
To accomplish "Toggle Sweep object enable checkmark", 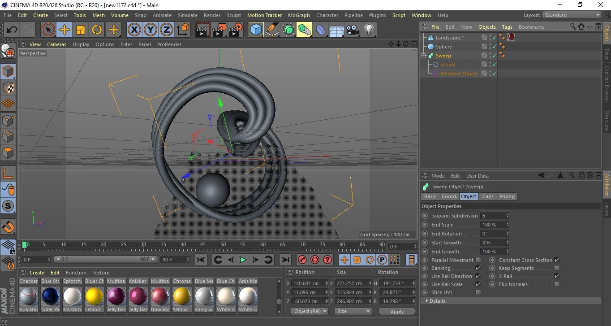I will pos(495,56).
